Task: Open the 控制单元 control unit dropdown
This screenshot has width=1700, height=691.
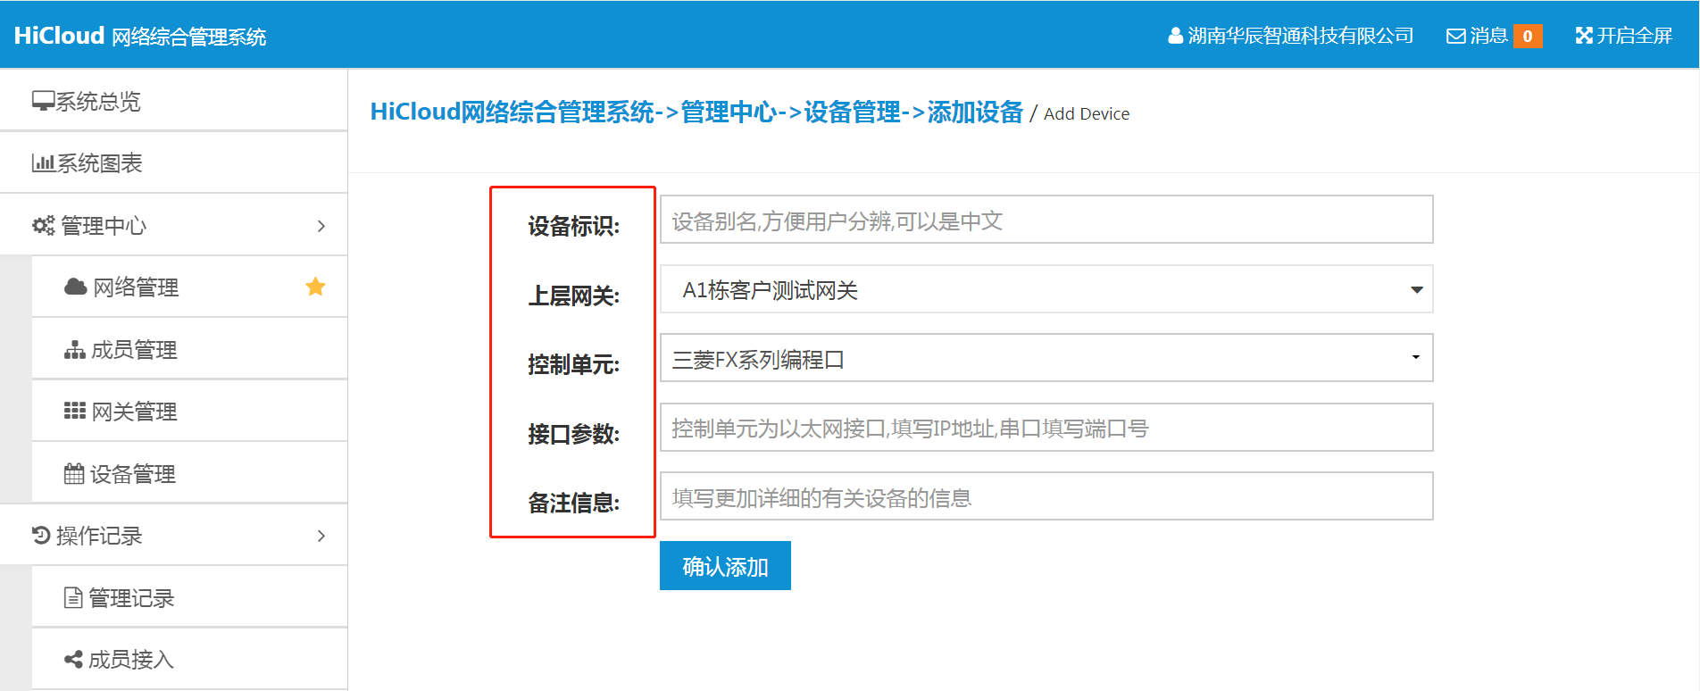Action: [x=1046, y=358]
